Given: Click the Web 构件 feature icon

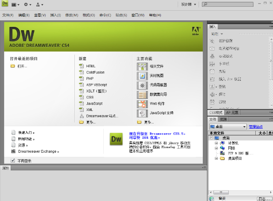Looking at the screenshot, I should (x=142, y=104).
